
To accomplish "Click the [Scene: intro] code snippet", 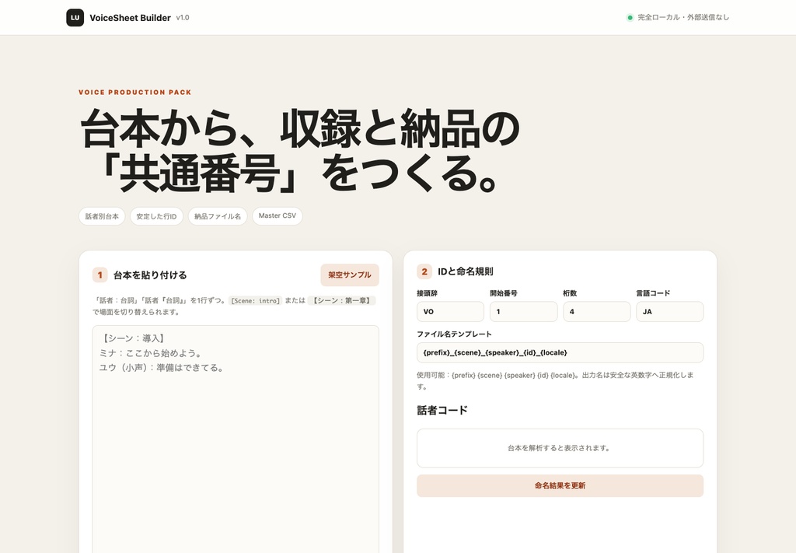I will [255, 301].
